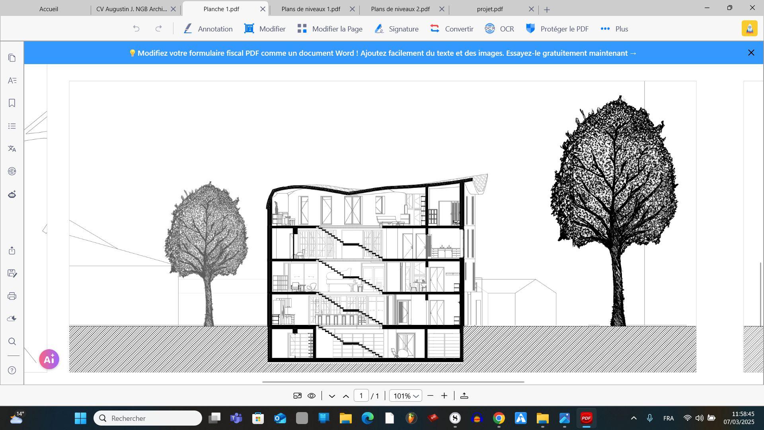Image resolution: width=764 pixels, height=430 pixels.
Task: Expand the Plus more-tools menu
Action: click(614, 29)
